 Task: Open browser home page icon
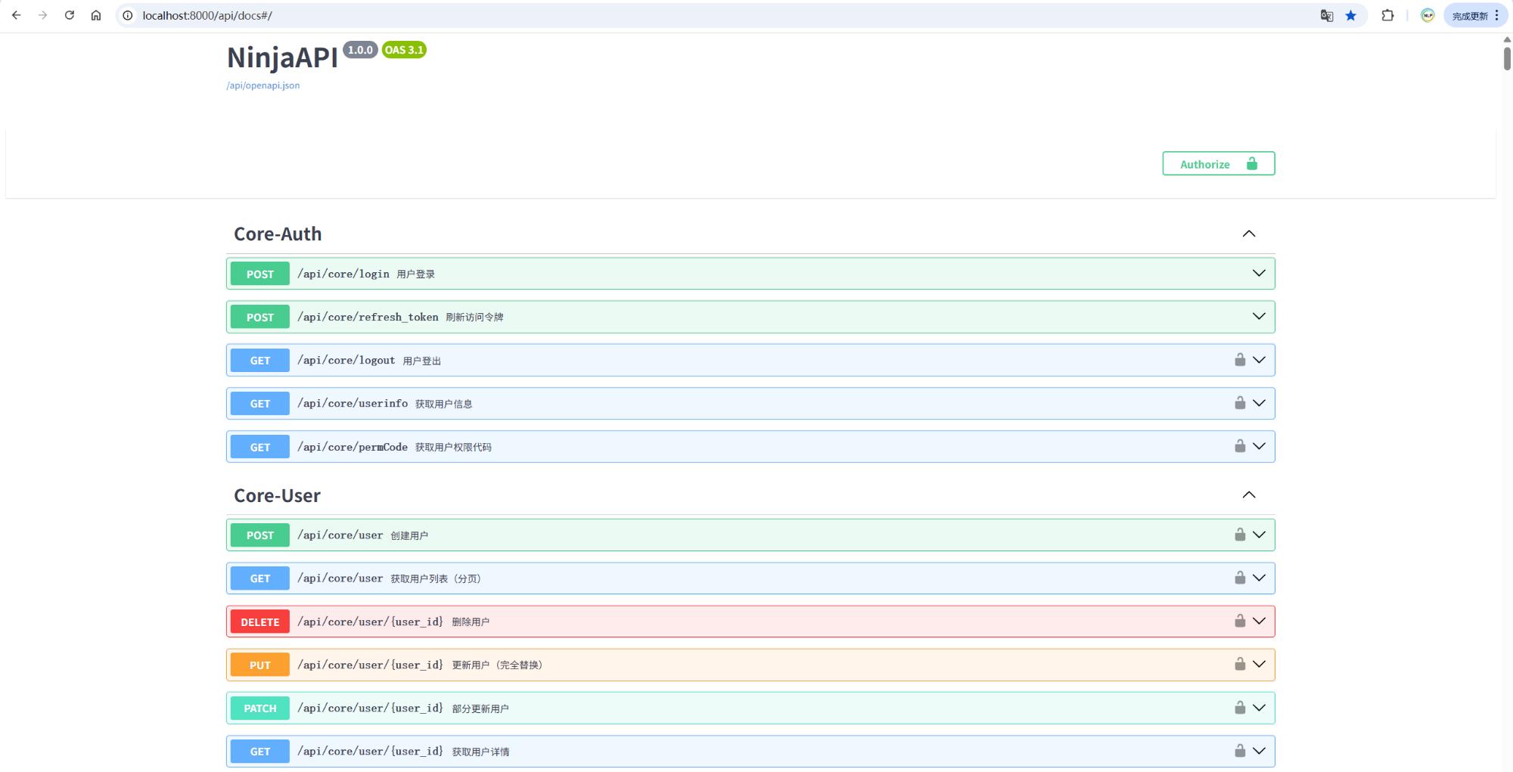[96, 15]
